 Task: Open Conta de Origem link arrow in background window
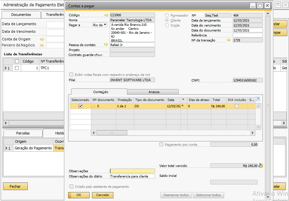click(x=42, y=39)
